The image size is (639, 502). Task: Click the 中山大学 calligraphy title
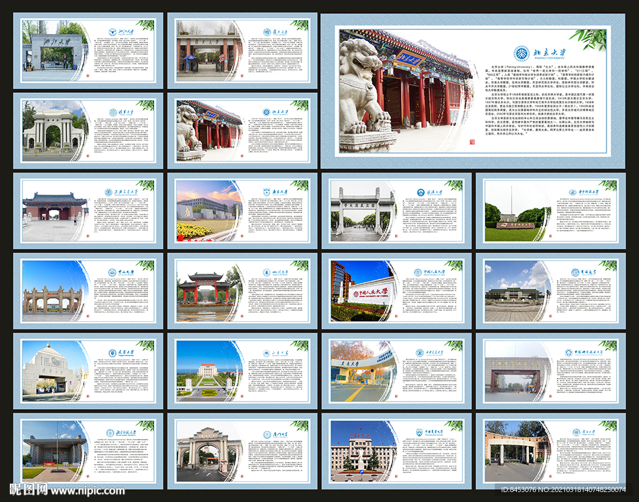tap(125, 272)
